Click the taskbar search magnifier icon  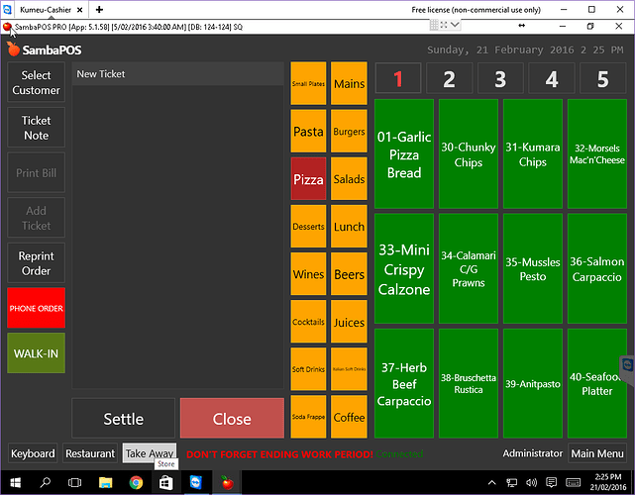click(x=45, y=483)
